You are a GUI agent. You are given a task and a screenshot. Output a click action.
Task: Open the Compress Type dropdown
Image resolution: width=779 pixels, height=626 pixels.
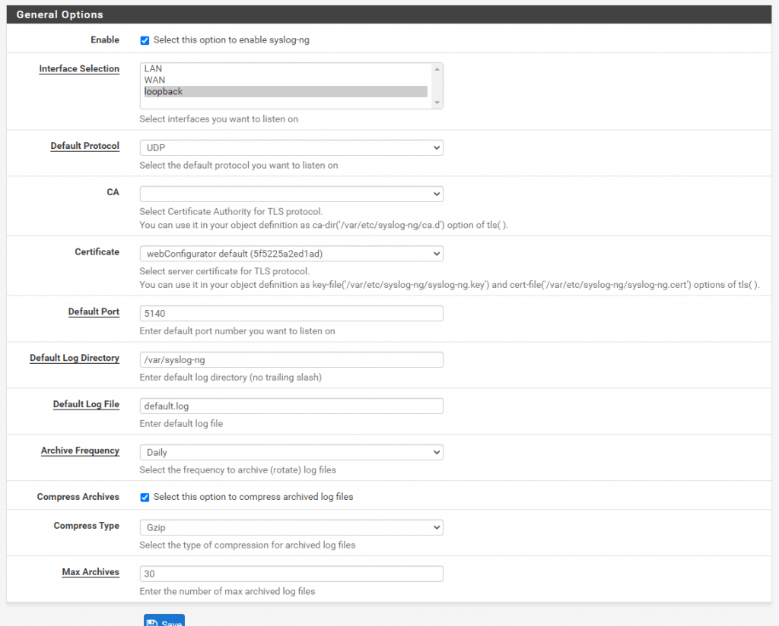coord(291,527)
